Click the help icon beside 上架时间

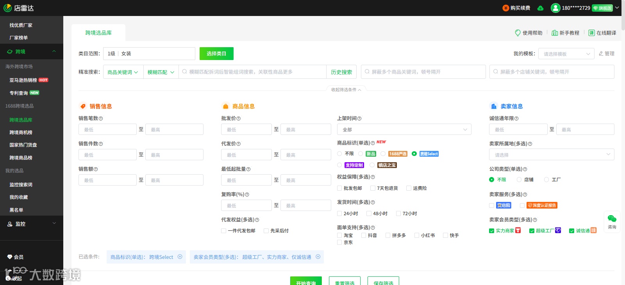359,119
